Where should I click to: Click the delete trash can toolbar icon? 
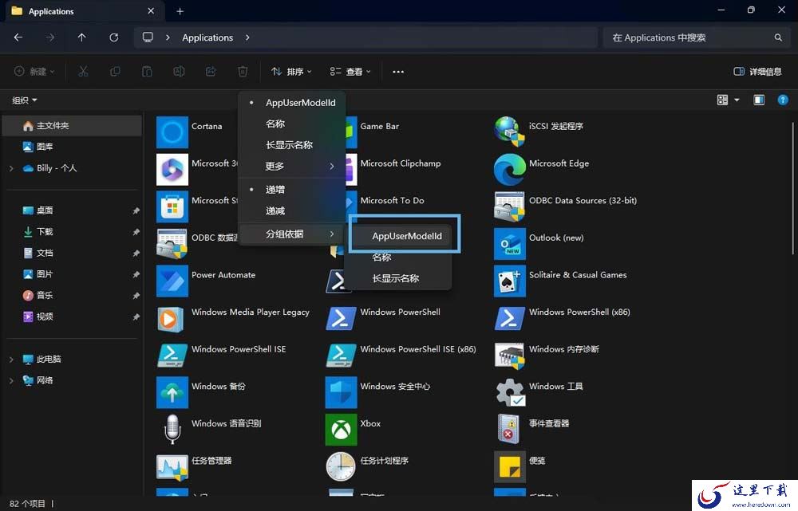[x=243, y=72]
